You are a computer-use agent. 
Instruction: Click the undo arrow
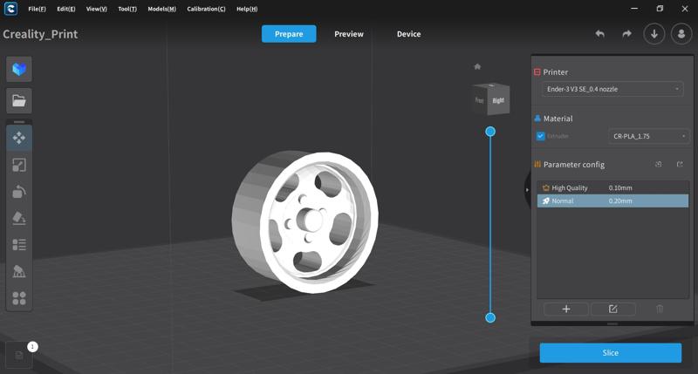click(599, 34)
